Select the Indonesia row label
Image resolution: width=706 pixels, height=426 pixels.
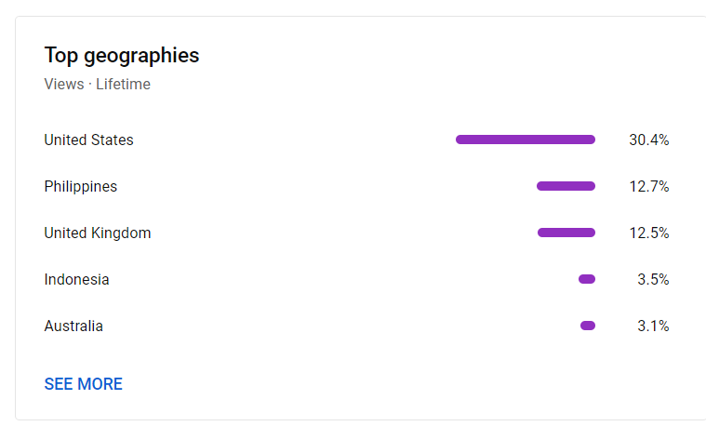pyautogui.click(x=76, y=280)
